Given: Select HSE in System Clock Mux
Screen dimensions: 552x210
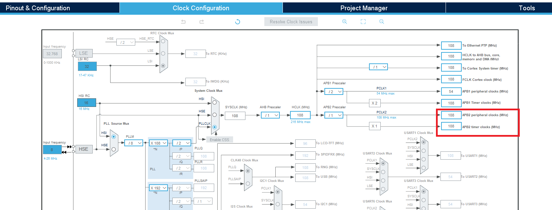Looking at the screenshot, I should tap(215, 115).
